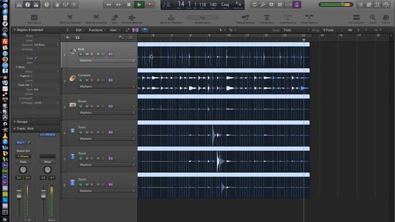The height and width of the screenshot is (222, 395).
Task: Click the Cymbals track icon
Action: point(73,78)
